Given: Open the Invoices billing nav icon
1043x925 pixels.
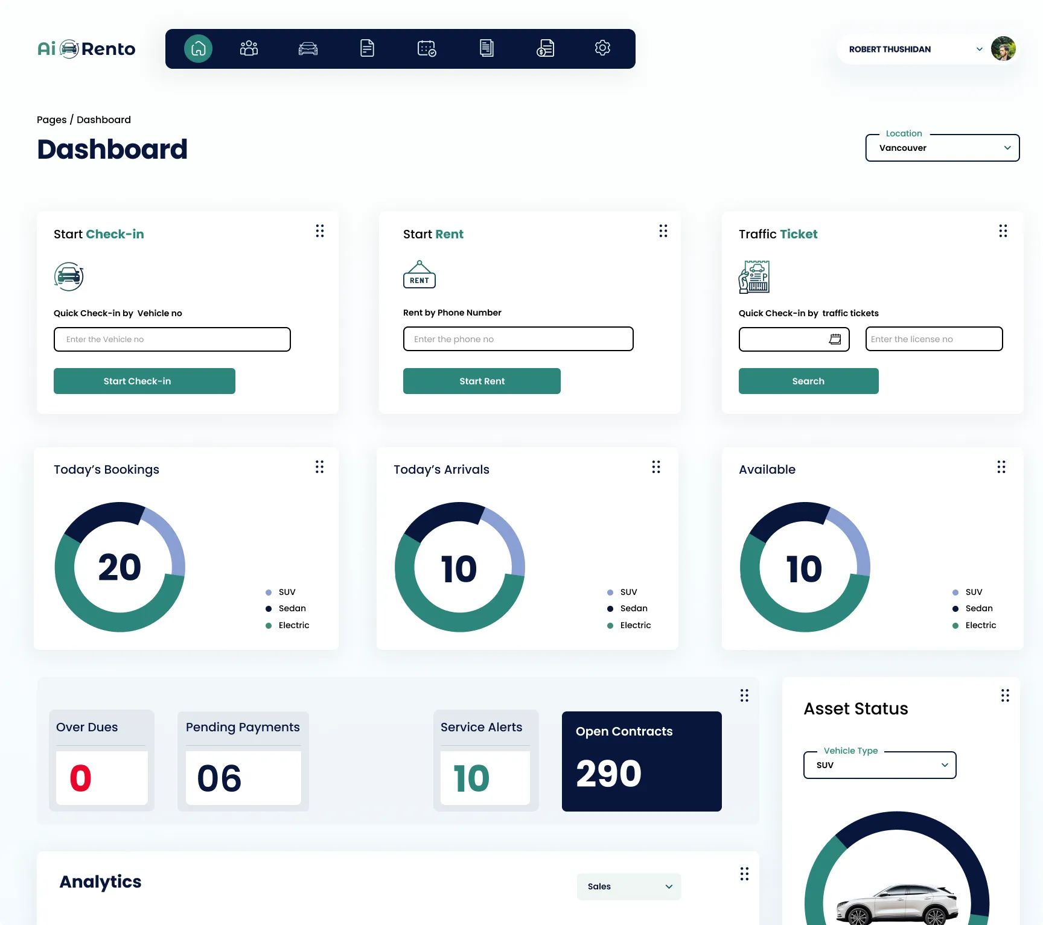Looking at the screenshot, I should point(546,48).
